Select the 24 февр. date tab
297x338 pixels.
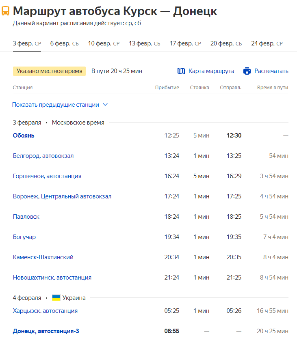click(x=267, y=43)
